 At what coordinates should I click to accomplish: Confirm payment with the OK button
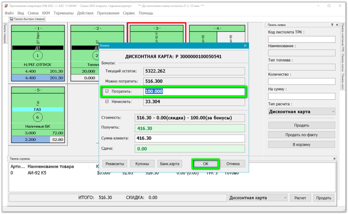click(205, 164)
